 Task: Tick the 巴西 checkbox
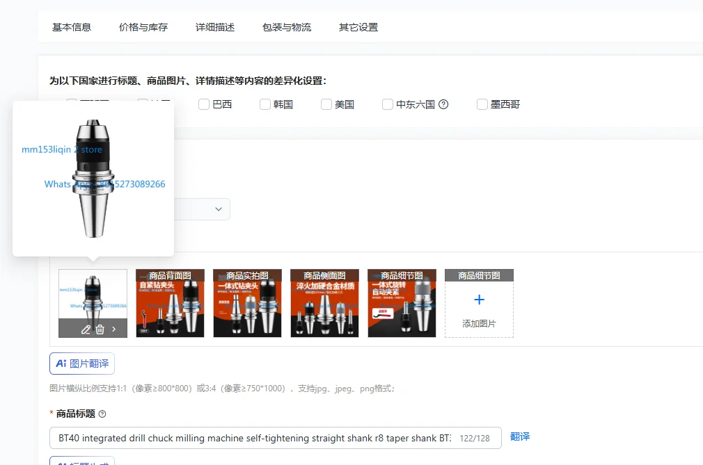click(x=204, y=104)
